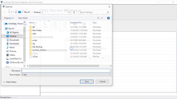Open Downloads in navigation pane
This screenshot has width=177, height=99.
pyautogui.click(x=13, y=44)
